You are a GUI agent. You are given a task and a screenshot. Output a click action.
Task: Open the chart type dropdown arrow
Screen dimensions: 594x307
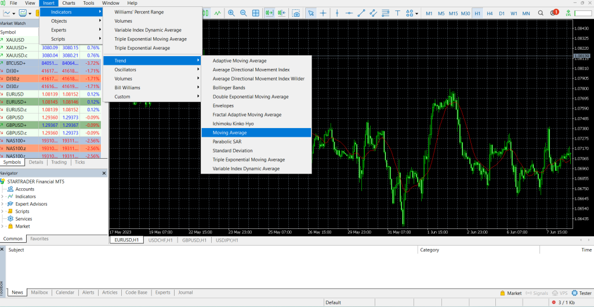tap(14, 13)
